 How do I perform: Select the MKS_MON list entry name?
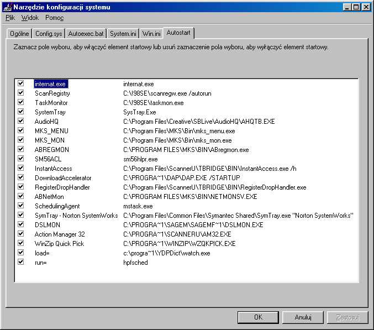[x=50, y=140]
